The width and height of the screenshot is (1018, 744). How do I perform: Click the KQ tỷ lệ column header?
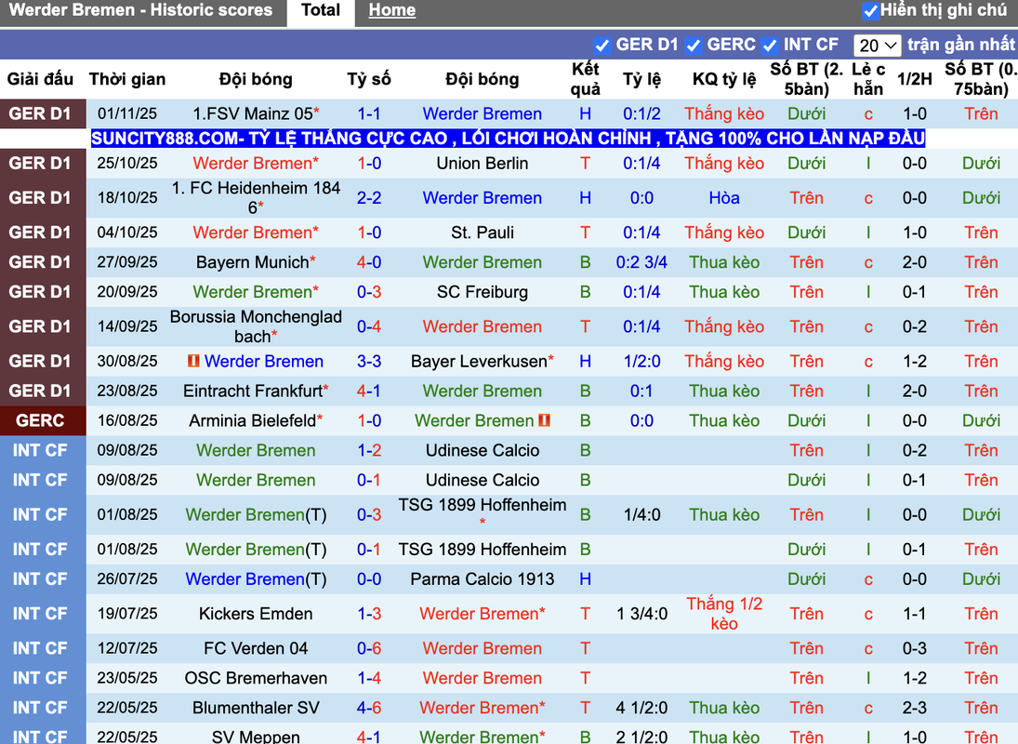[x=724, y=79]
